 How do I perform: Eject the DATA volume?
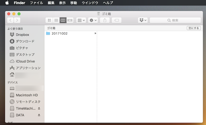pos(39,115)
